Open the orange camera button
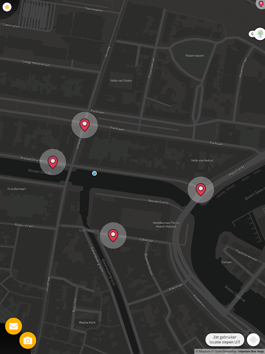The image size is (265, 354). [28, 340]
